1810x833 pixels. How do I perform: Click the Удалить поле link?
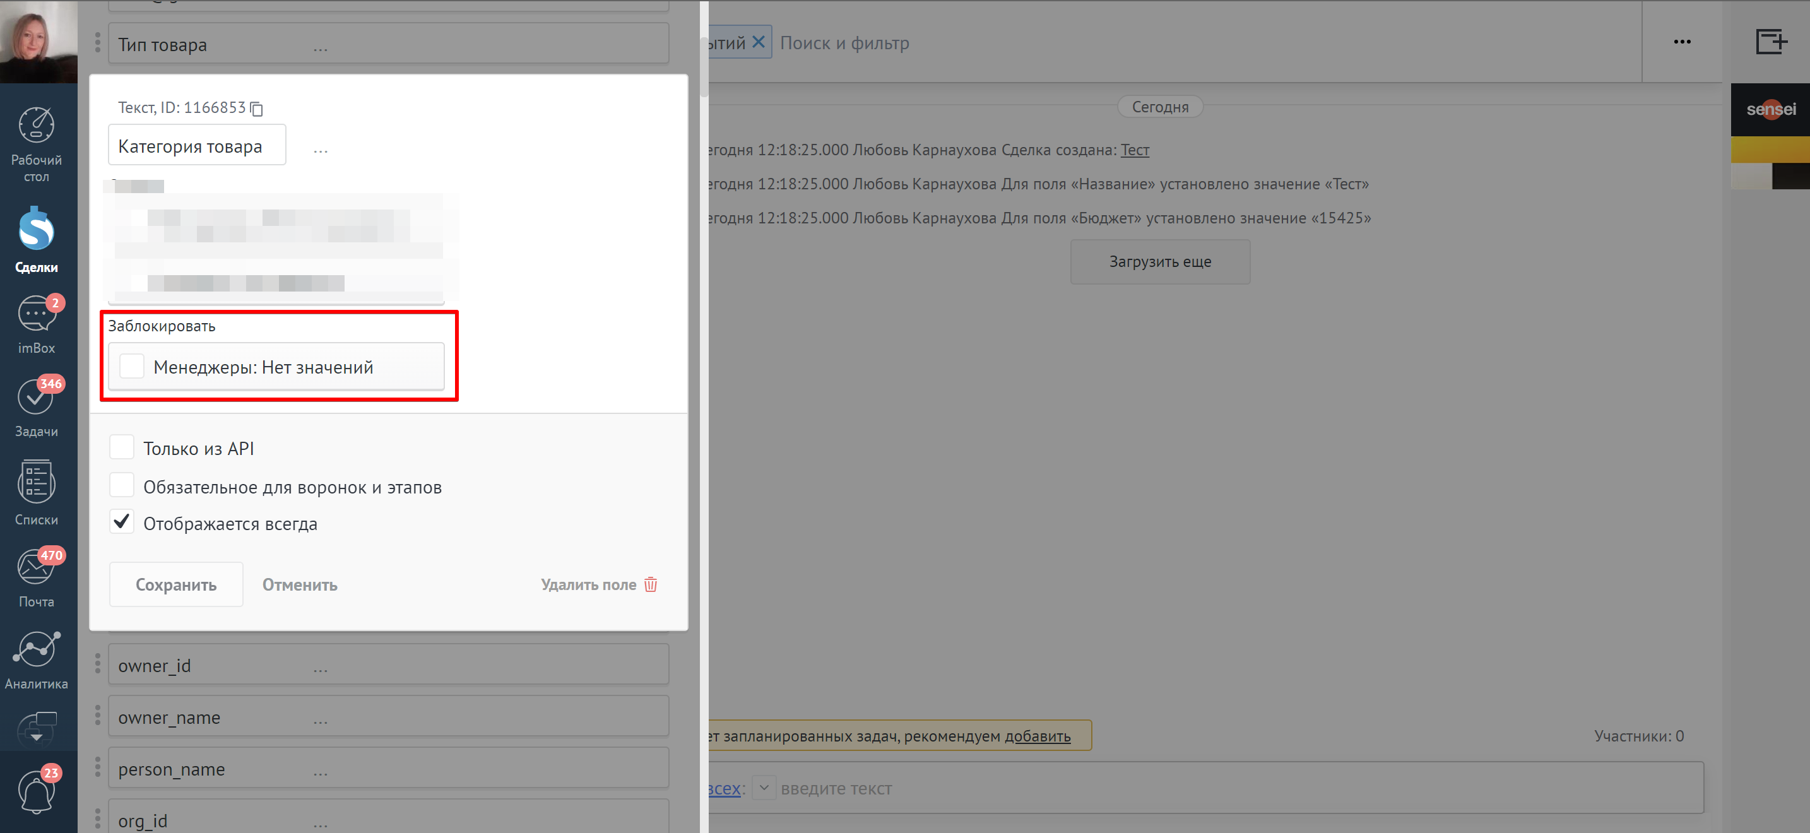[x=589, y=584]
